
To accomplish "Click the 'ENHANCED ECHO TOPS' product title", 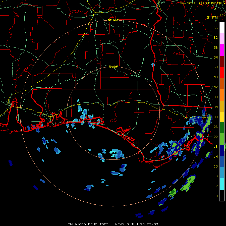I will [x=88, y=224].
